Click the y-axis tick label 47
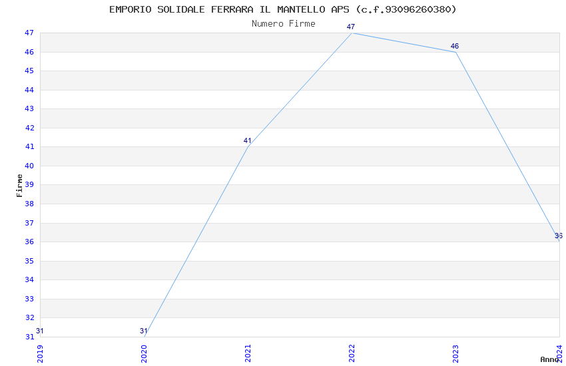This screenshot has width=566, height=366. point(29,33)
